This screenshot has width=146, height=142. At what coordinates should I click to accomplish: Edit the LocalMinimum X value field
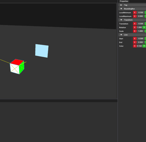tap(141, 12)
